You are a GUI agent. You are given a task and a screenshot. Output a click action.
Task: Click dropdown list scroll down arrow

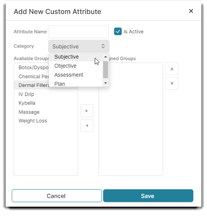(x=106, y=83)
